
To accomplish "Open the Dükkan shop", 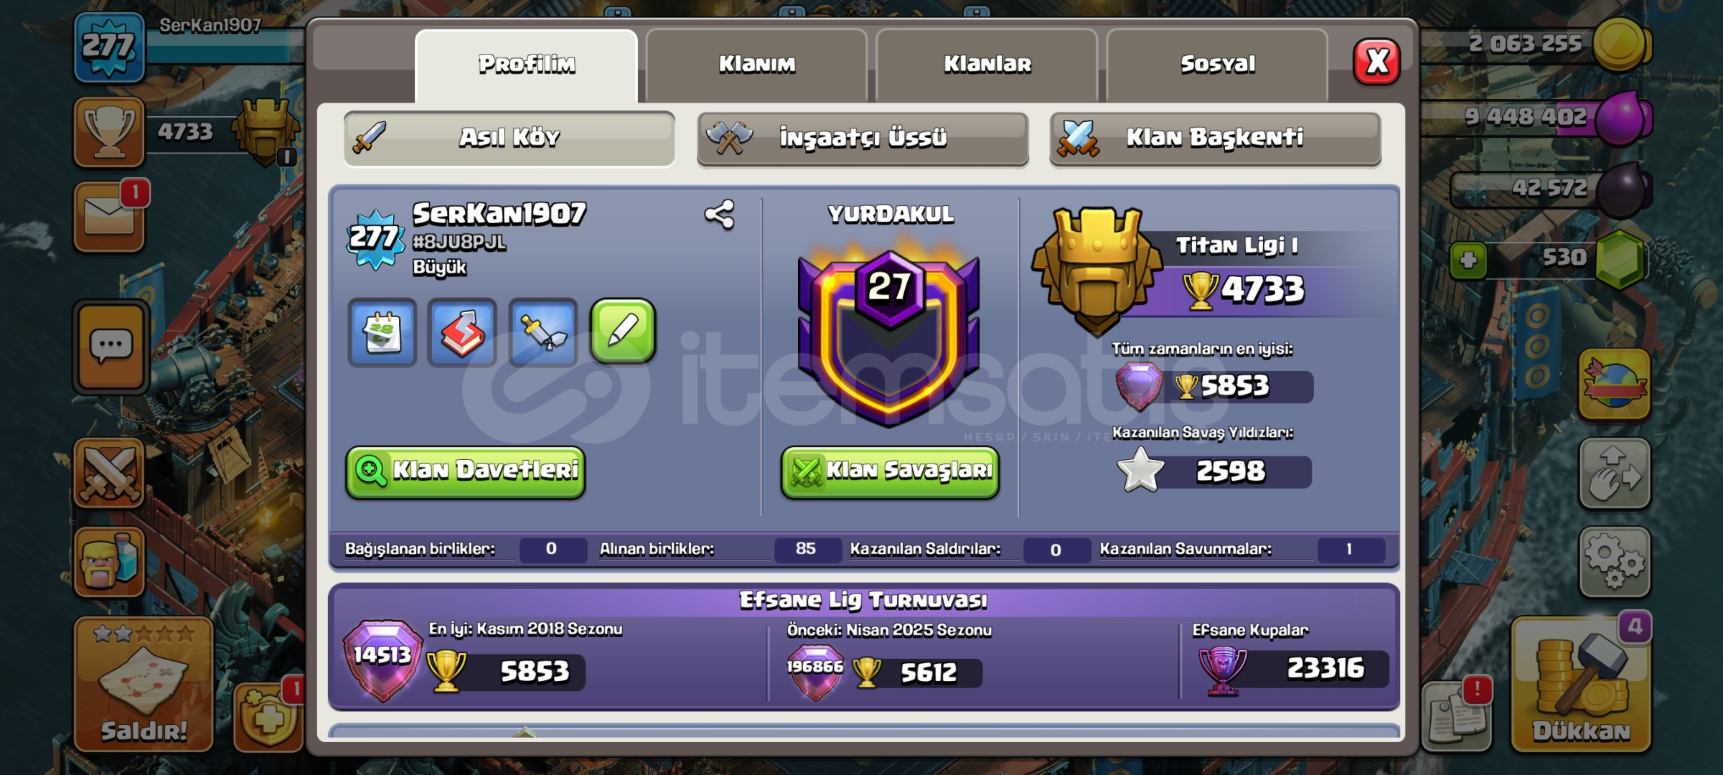I will pyautogui.click(x=1582, y=685).
